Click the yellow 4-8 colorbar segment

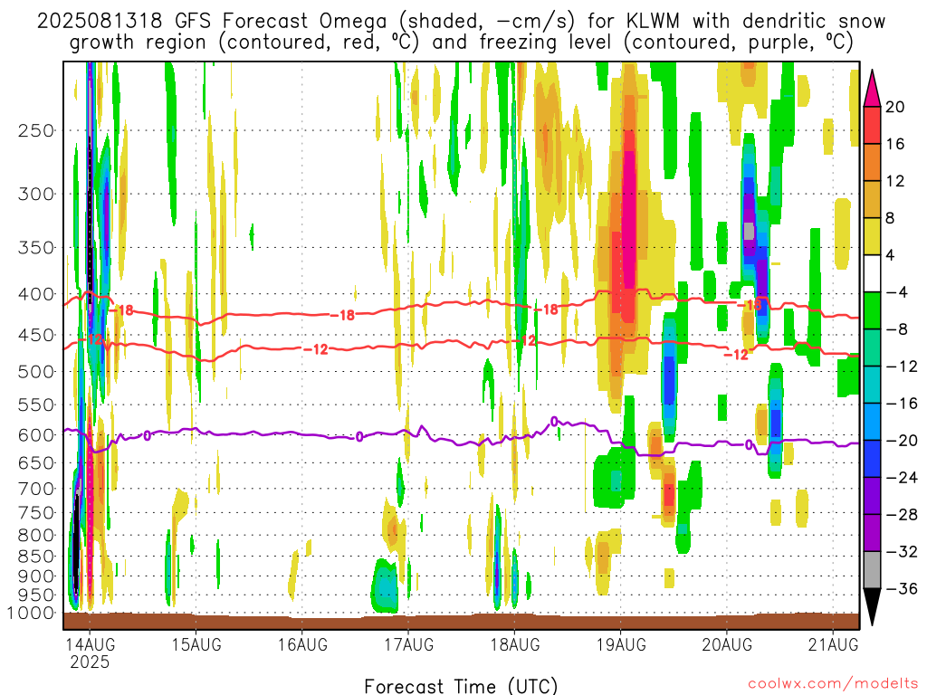coord(872,236)
